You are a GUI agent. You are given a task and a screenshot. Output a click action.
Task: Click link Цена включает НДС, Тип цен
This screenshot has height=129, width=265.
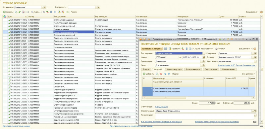[x=237, y=66]
